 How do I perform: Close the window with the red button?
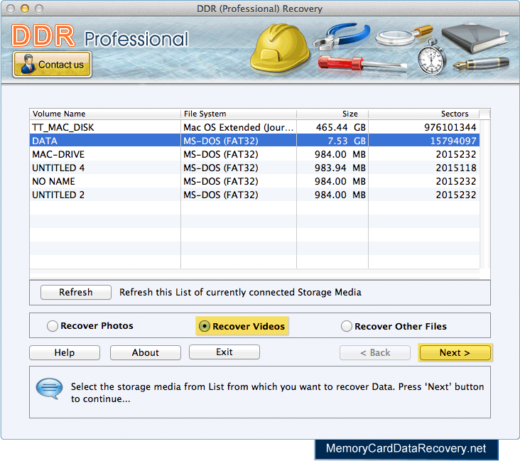pyautogui.click(x=11, y=9)
